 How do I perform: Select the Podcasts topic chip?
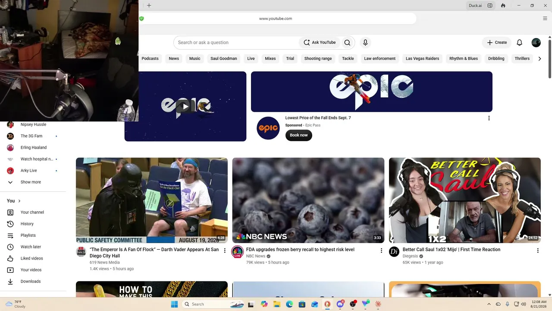(150, 59)
